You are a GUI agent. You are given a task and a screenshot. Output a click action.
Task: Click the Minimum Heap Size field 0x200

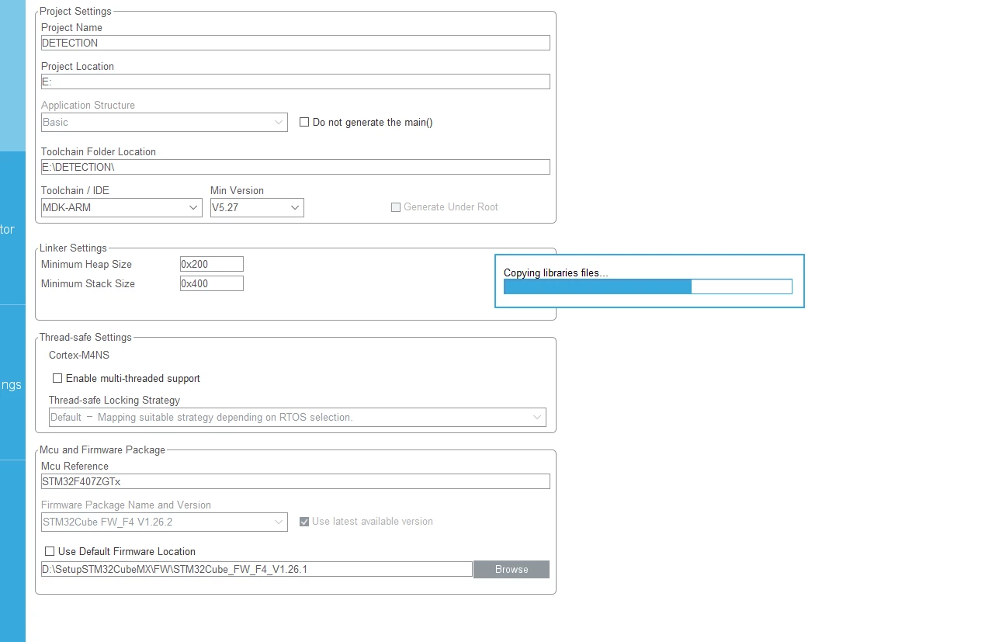click(211, 264)
